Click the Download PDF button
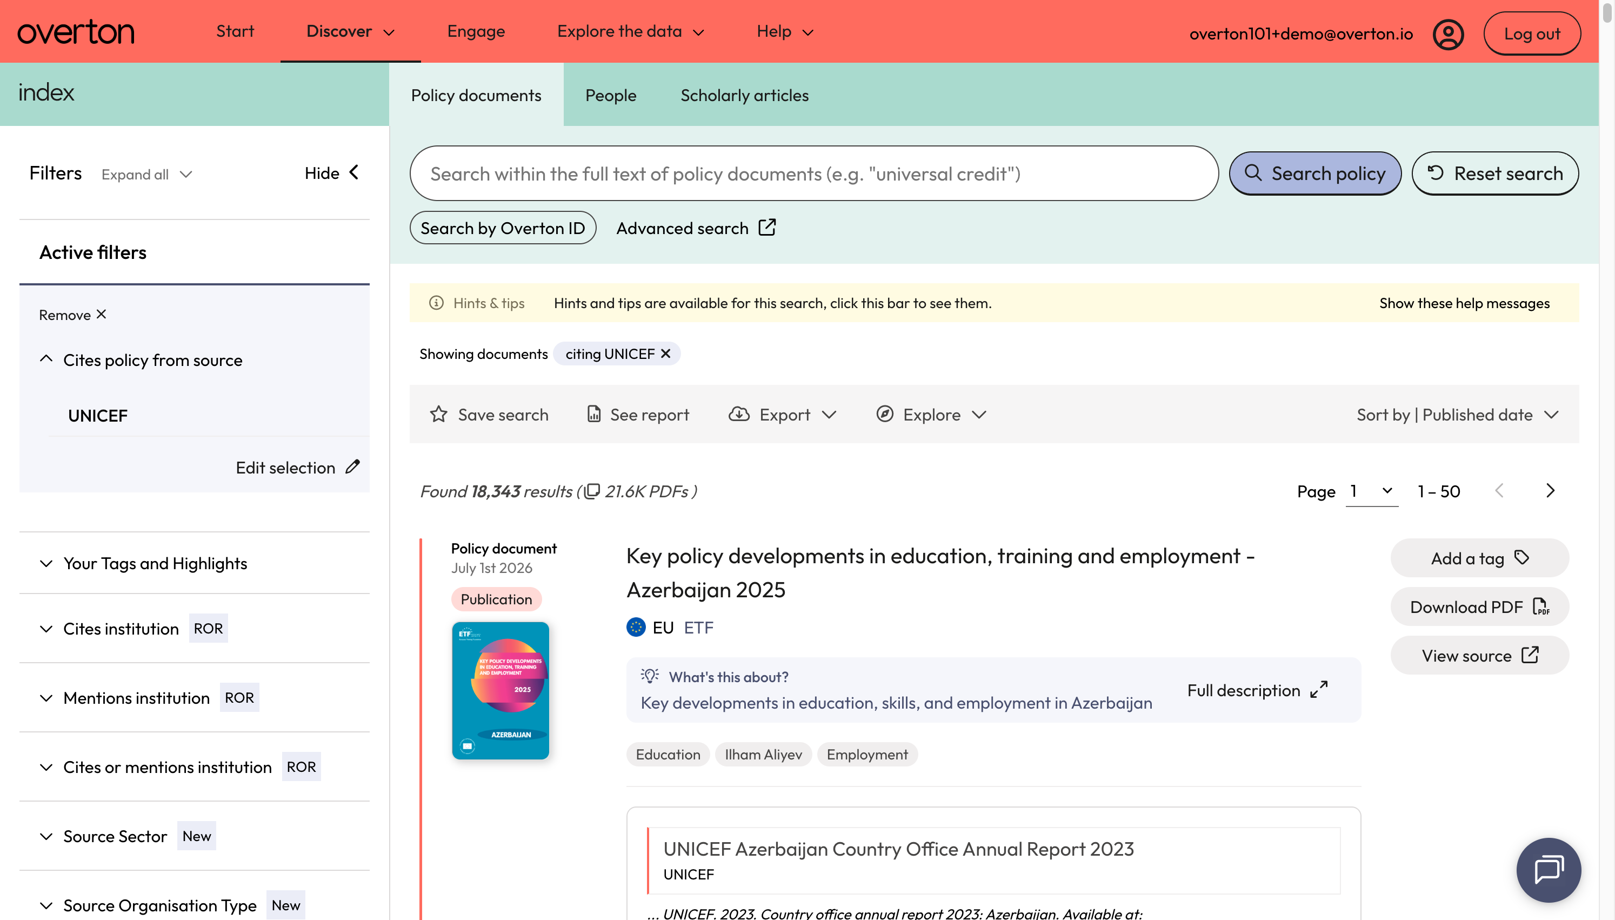1615x920 pixels. click(1479, 606)
